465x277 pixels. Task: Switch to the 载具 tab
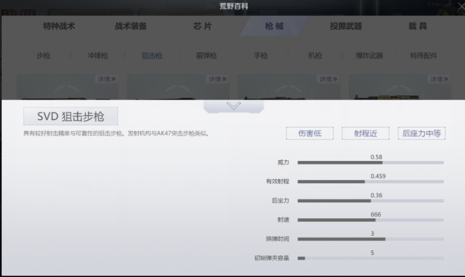coord(418,26)
